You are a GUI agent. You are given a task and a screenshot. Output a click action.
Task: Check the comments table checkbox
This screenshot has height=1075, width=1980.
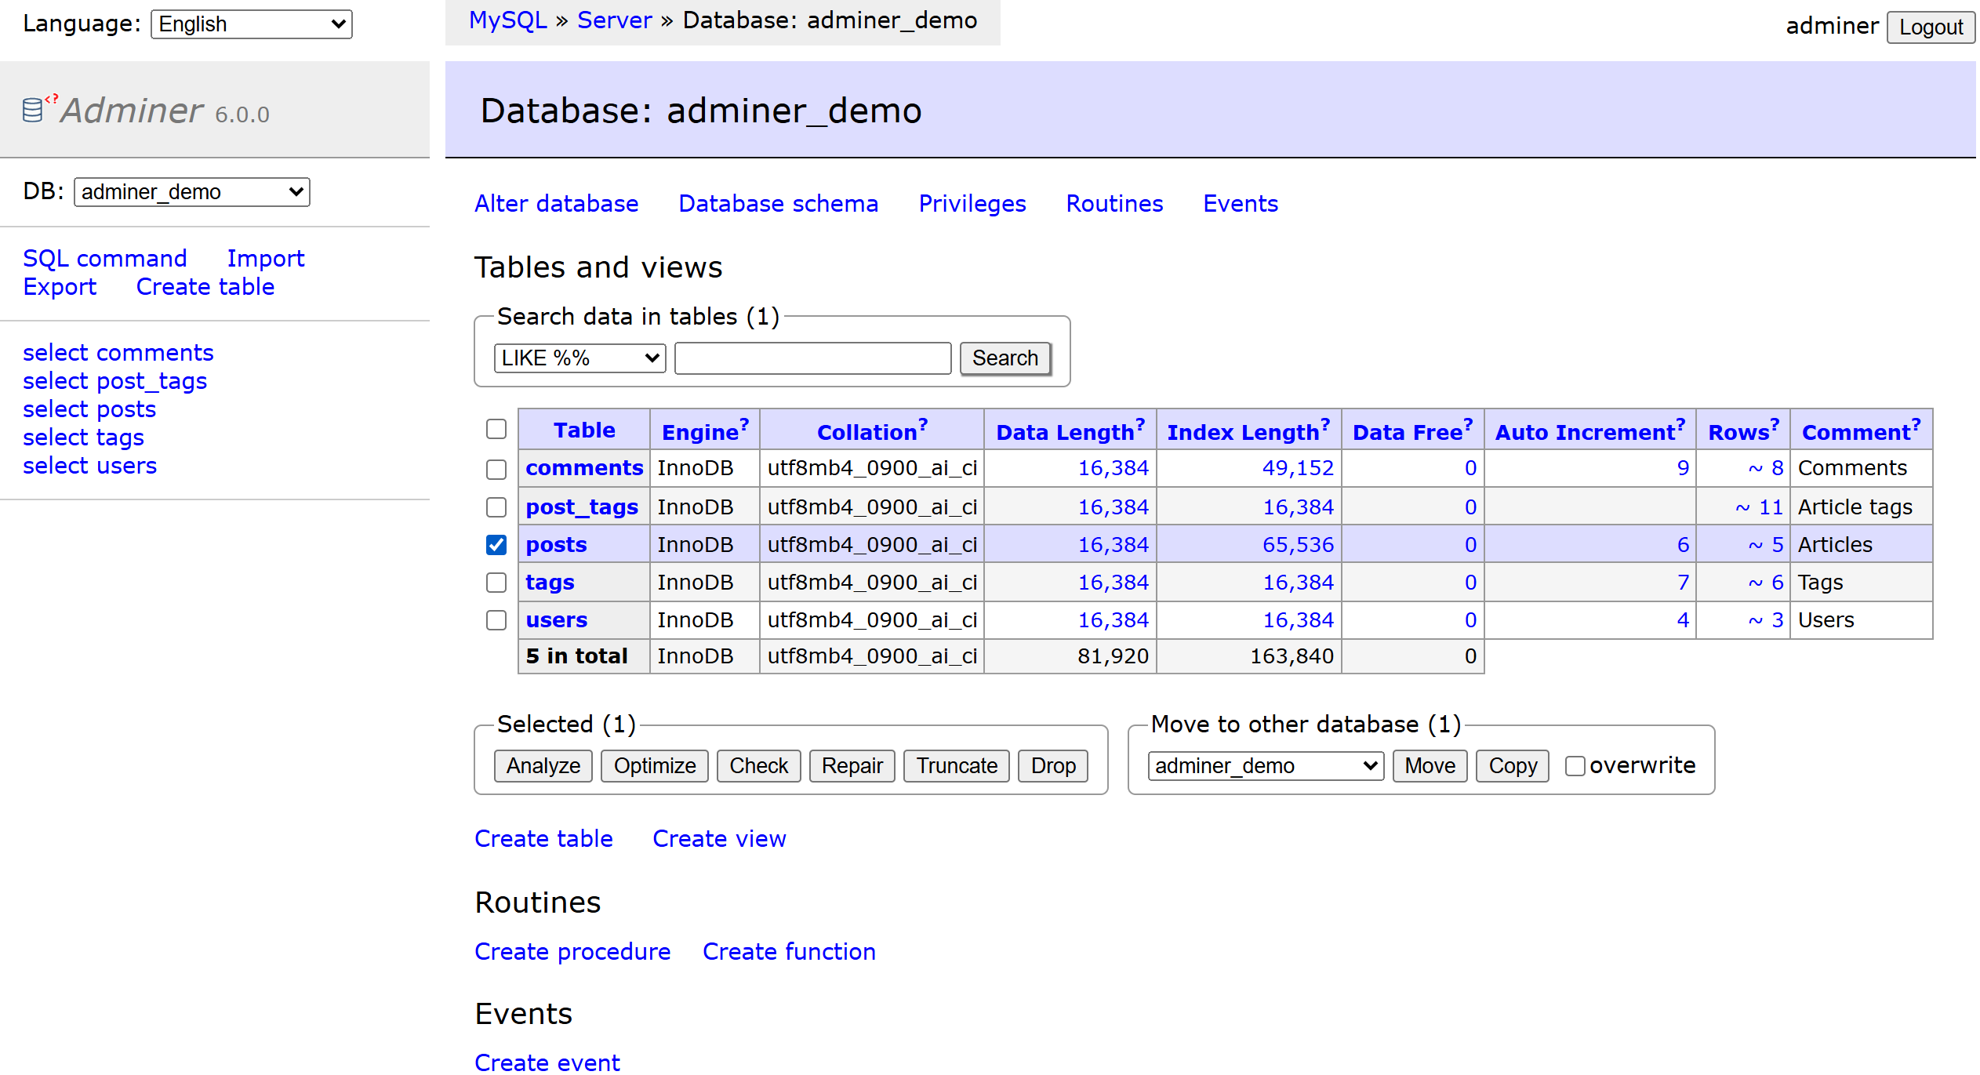[x=496, y=469]
